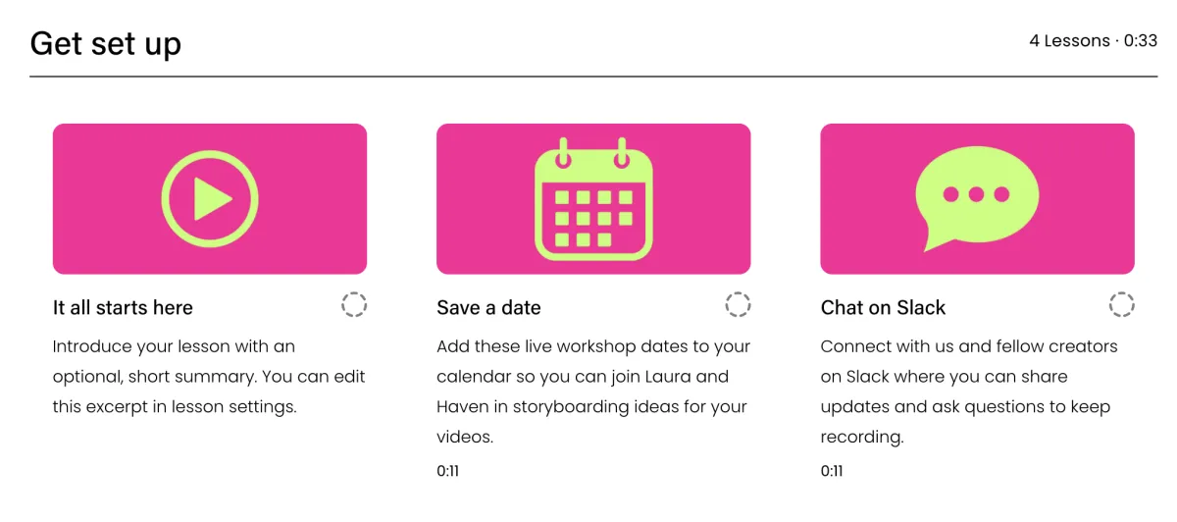Open the It all starts here lesson title

coord(123,307)
